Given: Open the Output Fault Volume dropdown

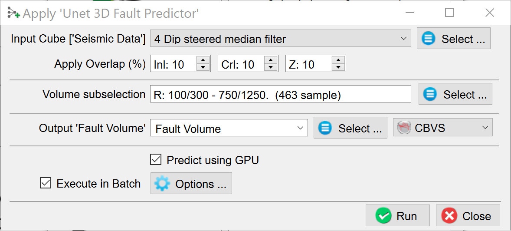Looking at the screenshot, I should tap(300, 128).
